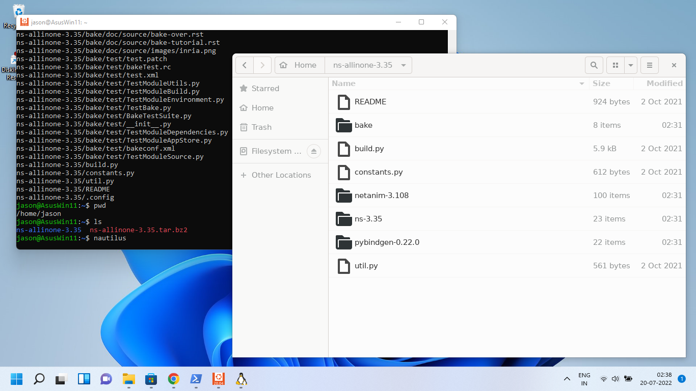Viewport: 696px width, 391px height.
Task: Click '/home/jason' output in terminal
Action: (x=39, y=214)
